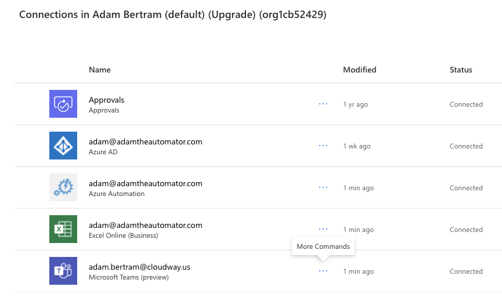
Task: Sort connections by Modified column header
Action: tap(360, 70)
